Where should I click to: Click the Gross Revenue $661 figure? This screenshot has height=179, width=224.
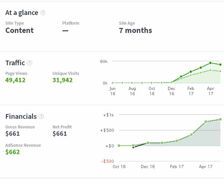click(x=12, y=134)
